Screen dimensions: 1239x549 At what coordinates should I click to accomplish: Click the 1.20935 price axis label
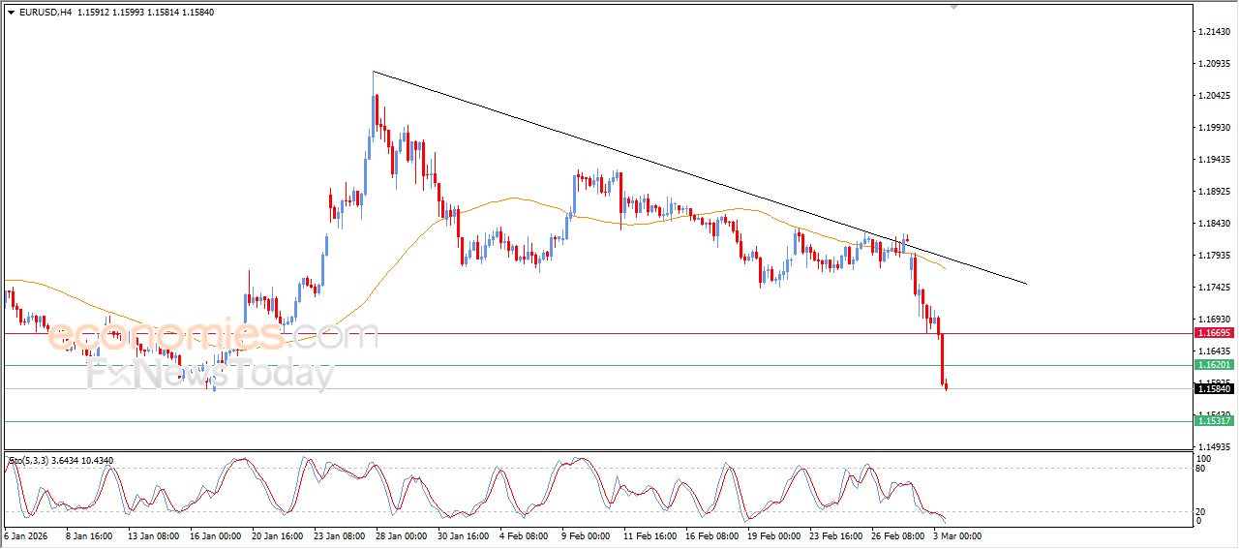point(1214,64)
